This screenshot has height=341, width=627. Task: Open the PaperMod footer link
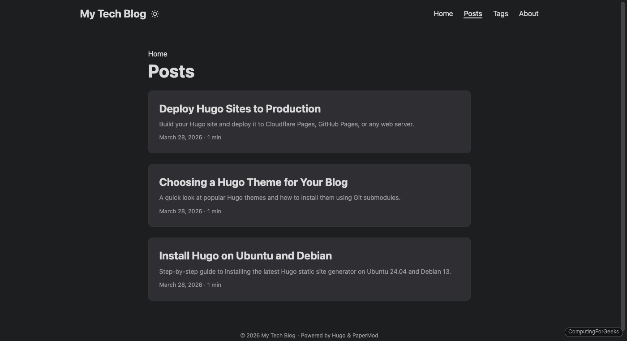(365, 335)
